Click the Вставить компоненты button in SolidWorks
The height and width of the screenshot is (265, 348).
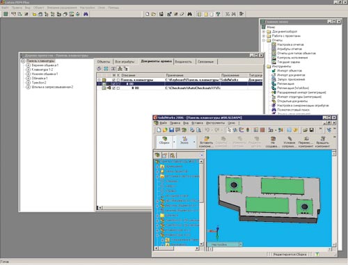coord(206,142)
